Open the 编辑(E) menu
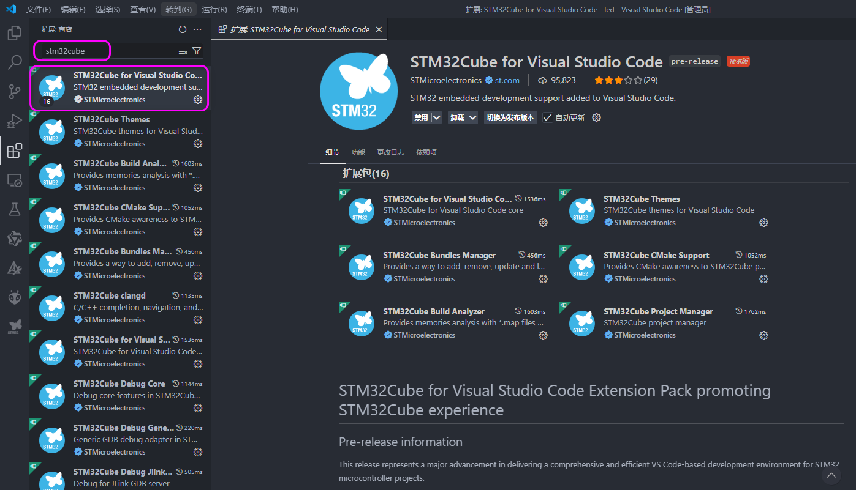Image resolution: width=856 pixels, height=490 pixels. coord(74,9)
